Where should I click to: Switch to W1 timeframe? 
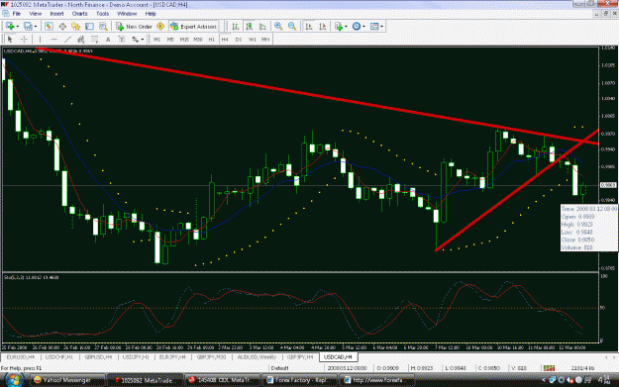[253, 40]
